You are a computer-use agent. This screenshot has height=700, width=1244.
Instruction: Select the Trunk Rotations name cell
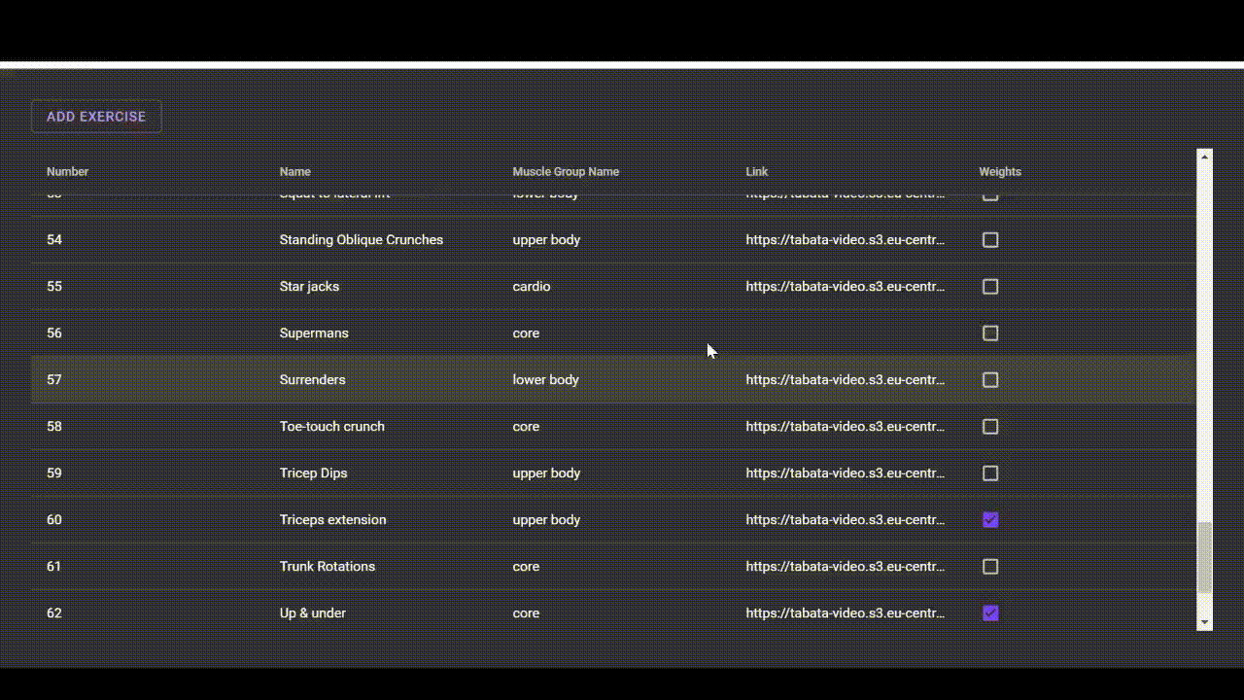pyautogui.click(x=328, y=567)
